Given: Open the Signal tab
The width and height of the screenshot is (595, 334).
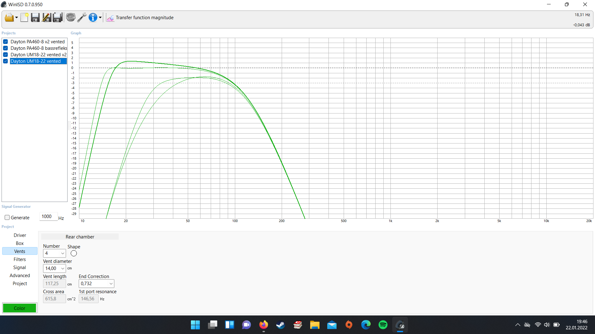Looking at the screenshot, I should [20, 268].
